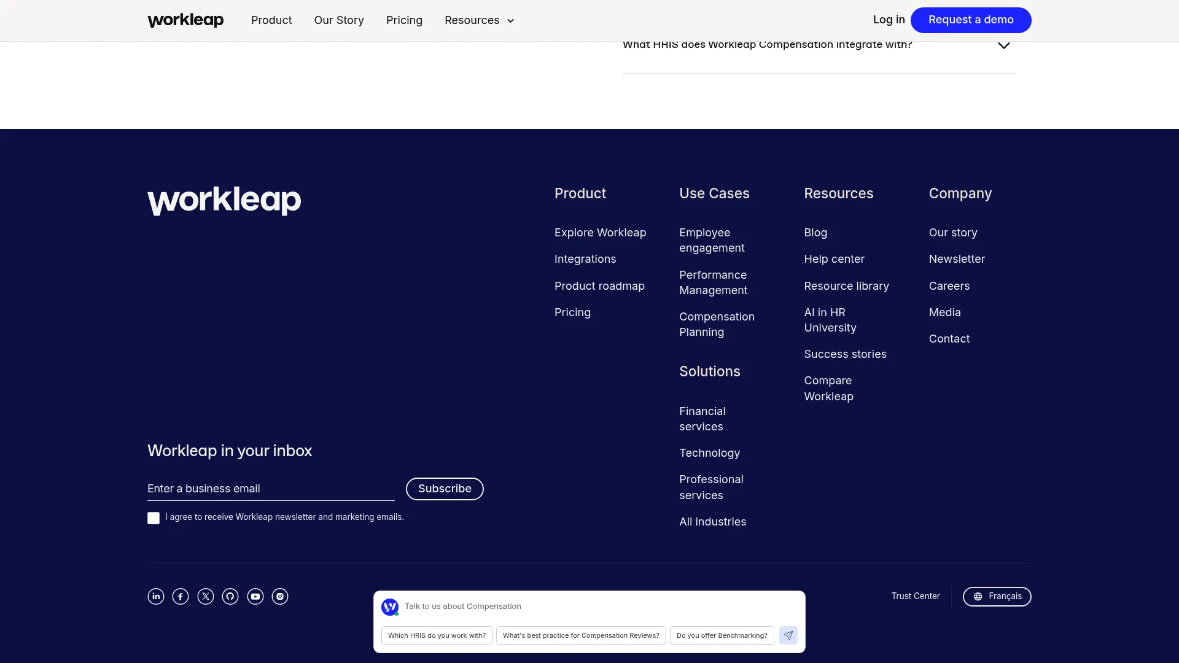1179x663 pixels.
Task: Pick the 'Do you offer Benchmarking?' suggestion
Action: [722, 635]
